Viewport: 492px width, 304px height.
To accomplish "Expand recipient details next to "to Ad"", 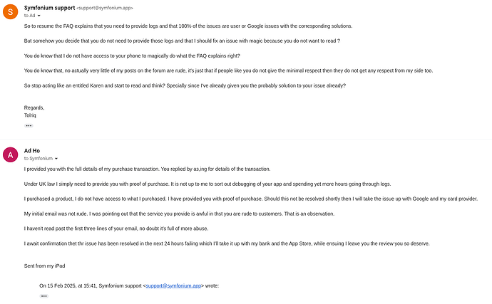I will pos(39,16).
